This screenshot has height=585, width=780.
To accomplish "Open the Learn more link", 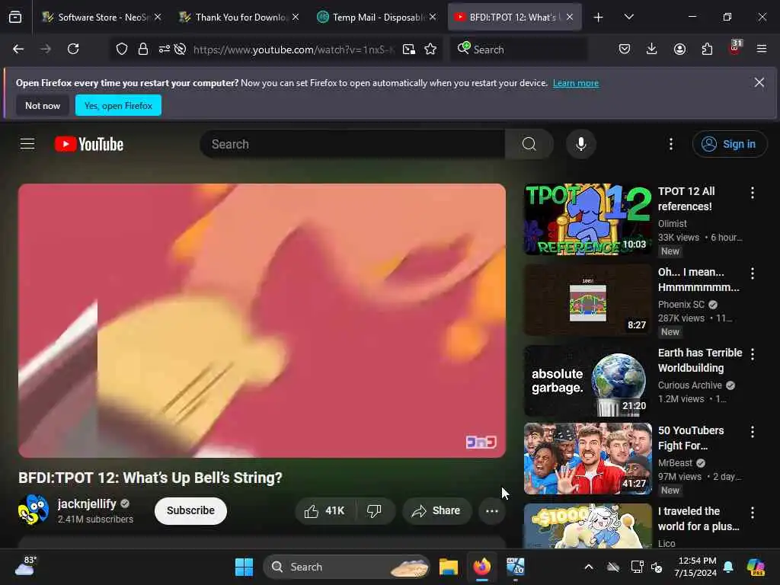I will (x=576, y=83).
